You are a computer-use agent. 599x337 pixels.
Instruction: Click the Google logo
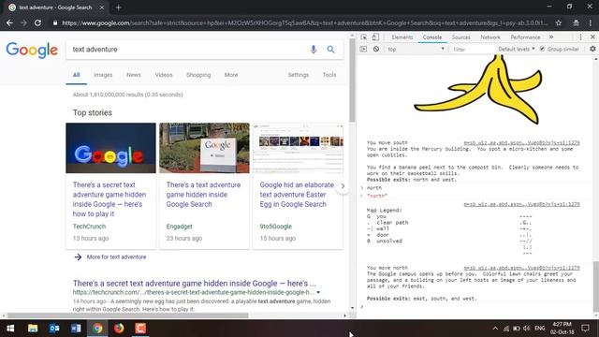(x=32, y=50)
